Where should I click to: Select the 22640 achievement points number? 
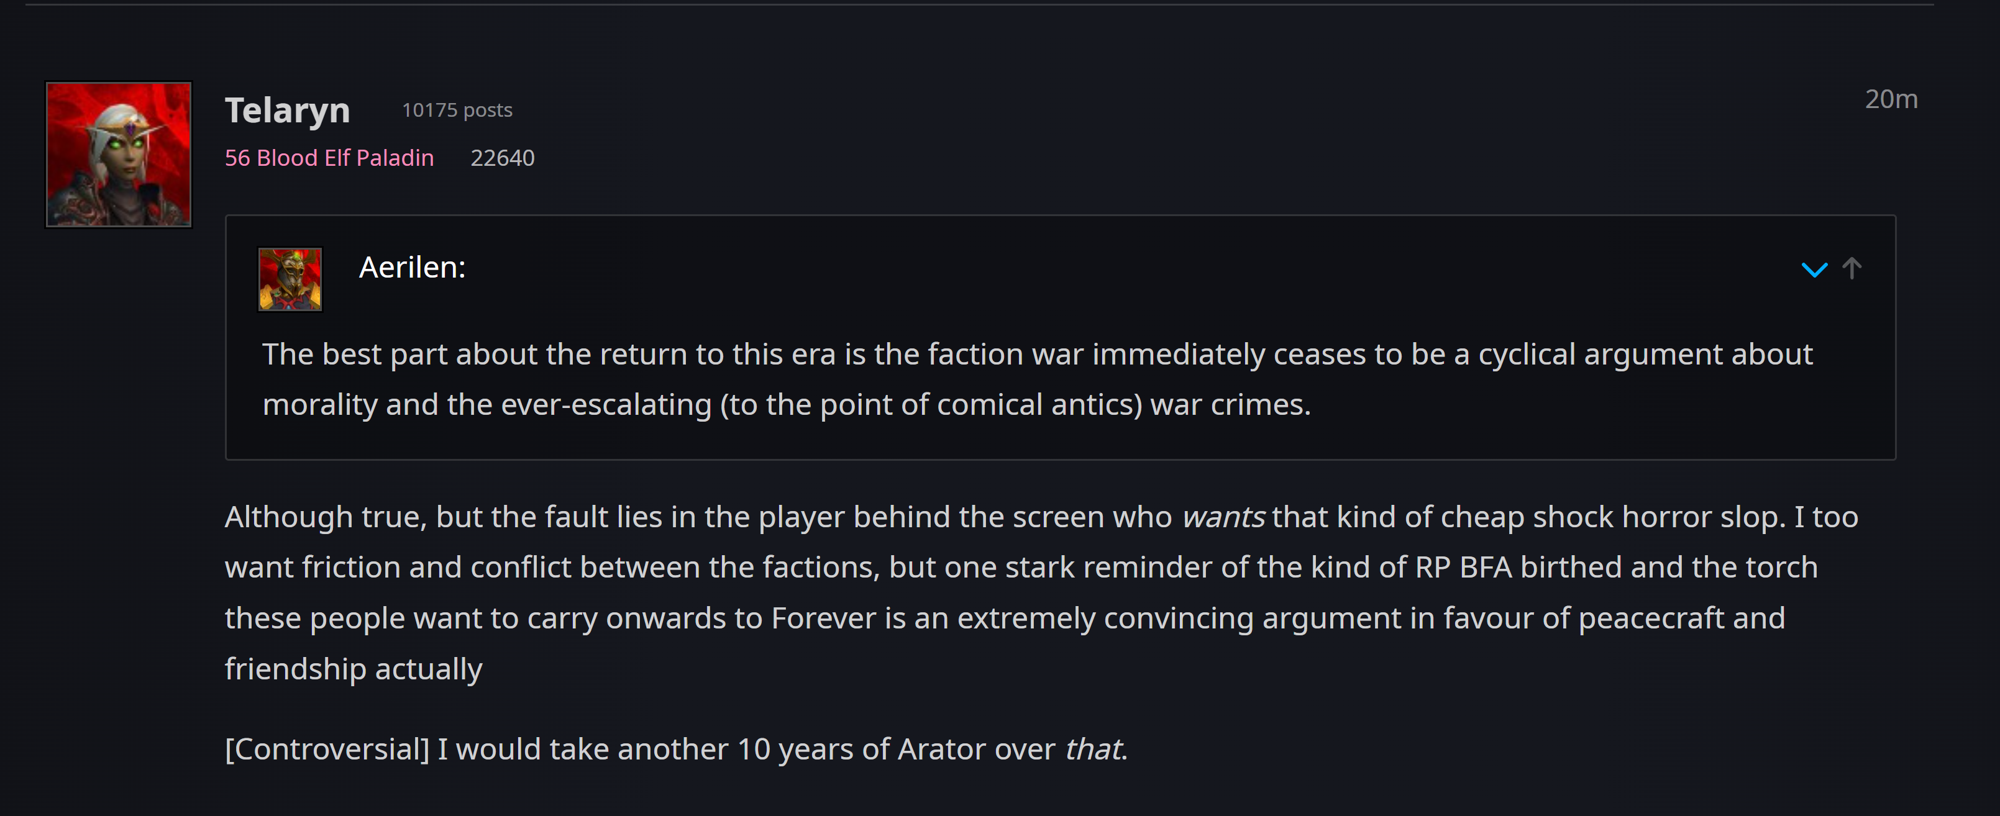[502, 158]
